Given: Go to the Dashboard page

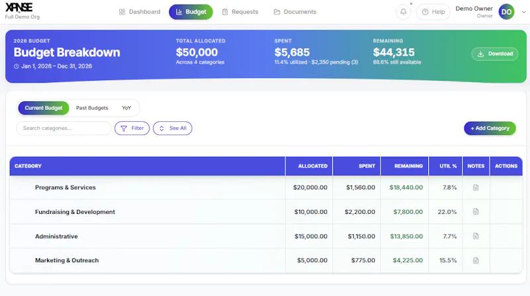Looking at the screenshot, I should pos(140,12).
